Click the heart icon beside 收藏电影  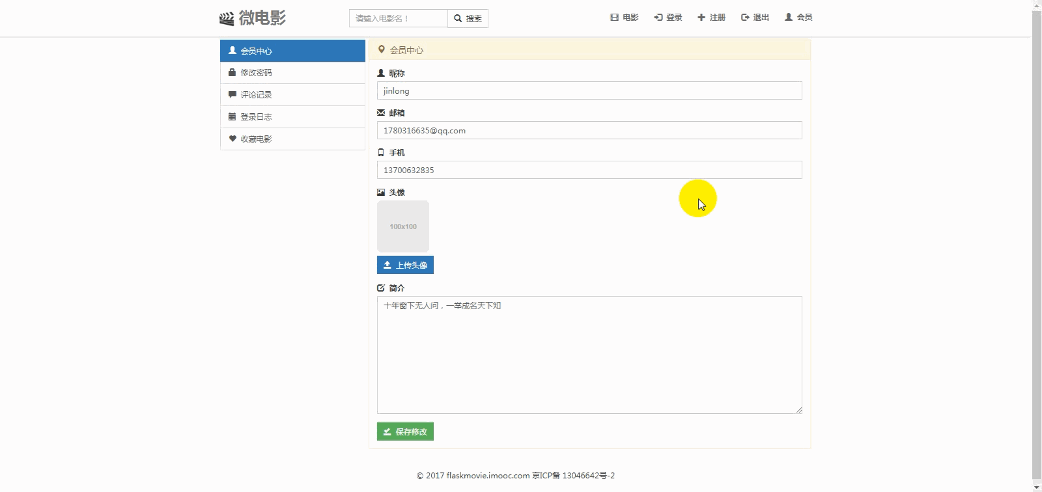point(232,139)
